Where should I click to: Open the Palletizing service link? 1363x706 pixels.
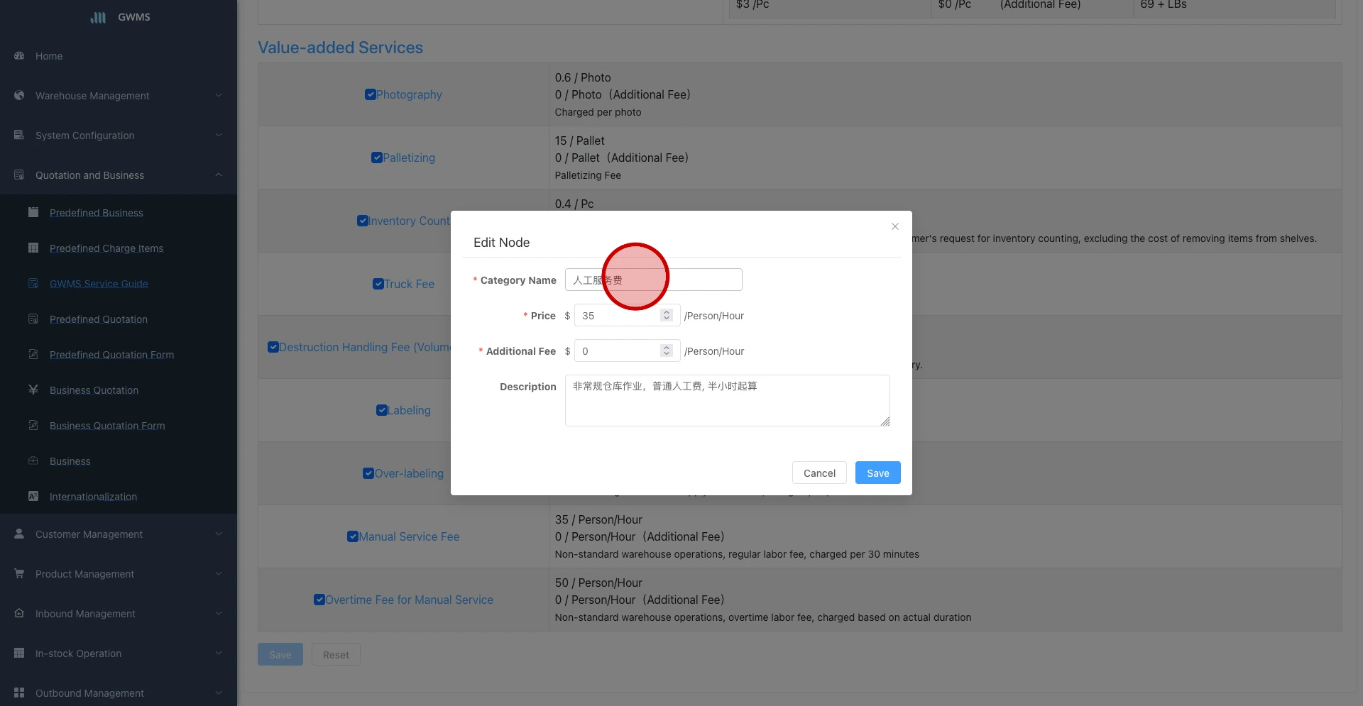point(409,158)
